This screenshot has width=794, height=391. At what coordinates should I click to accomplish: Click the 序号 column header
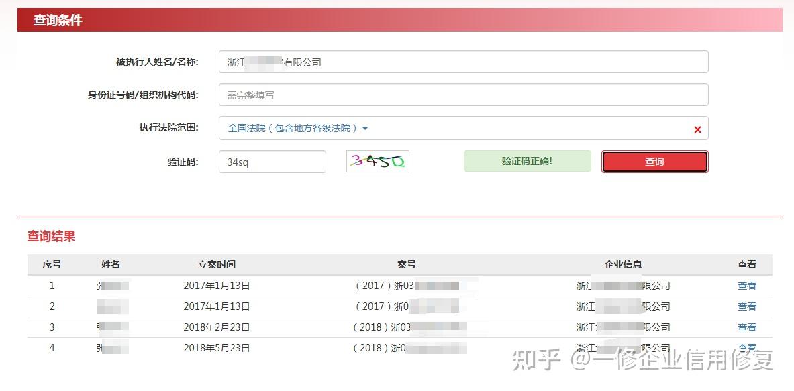52,264
